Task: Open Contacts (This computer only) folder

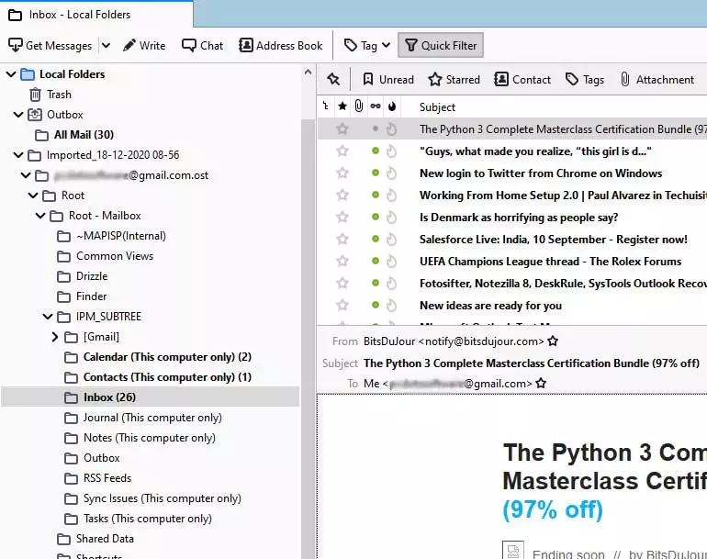Action: pyautogui.click(x=167, y=377)
